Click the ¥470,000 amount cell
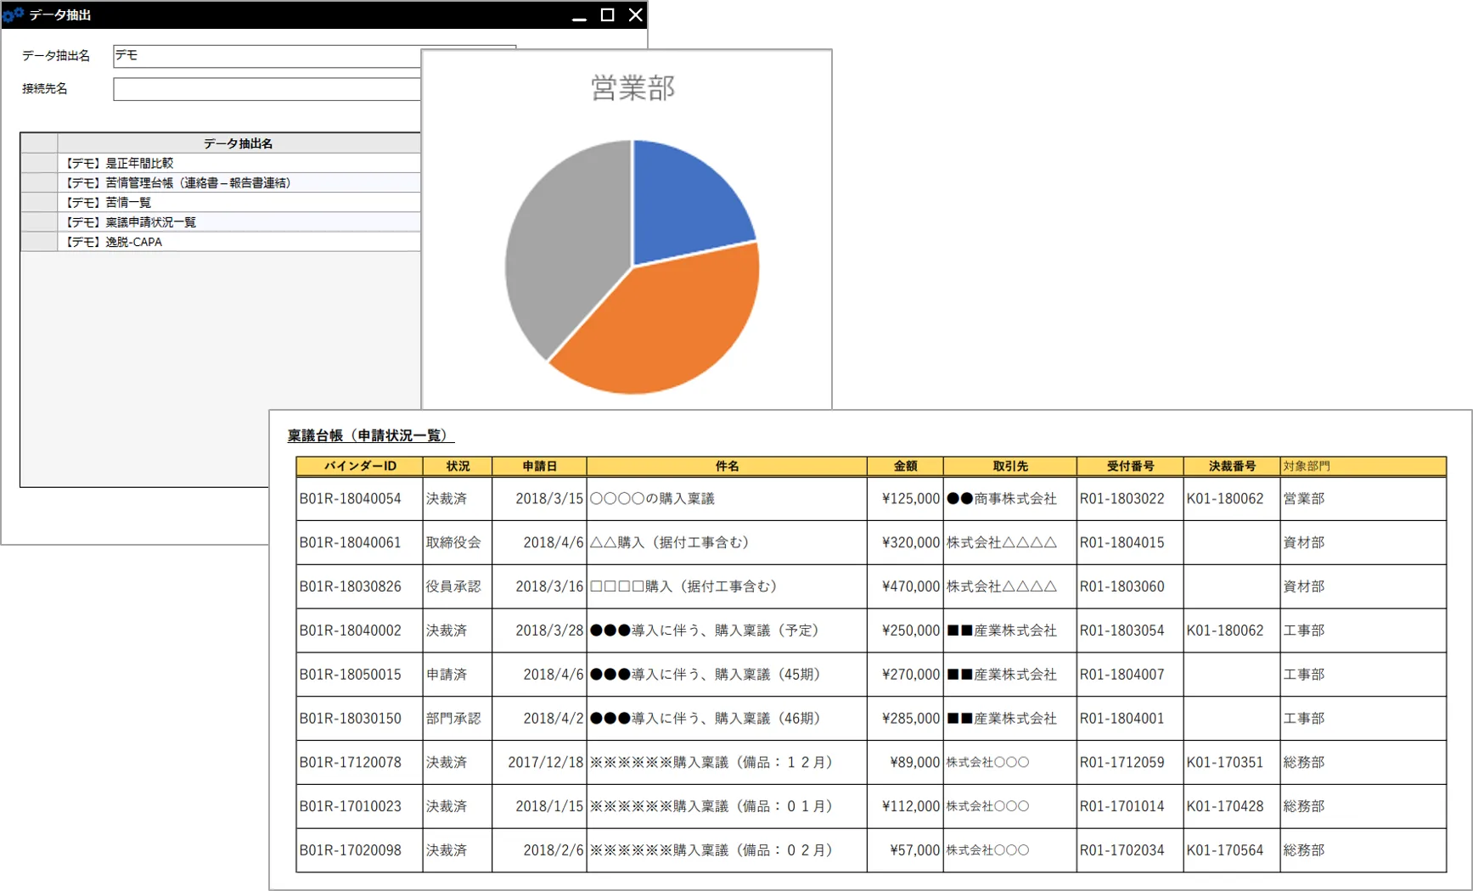The width and height of the screenshot is (1473, 891). (905, 586)
